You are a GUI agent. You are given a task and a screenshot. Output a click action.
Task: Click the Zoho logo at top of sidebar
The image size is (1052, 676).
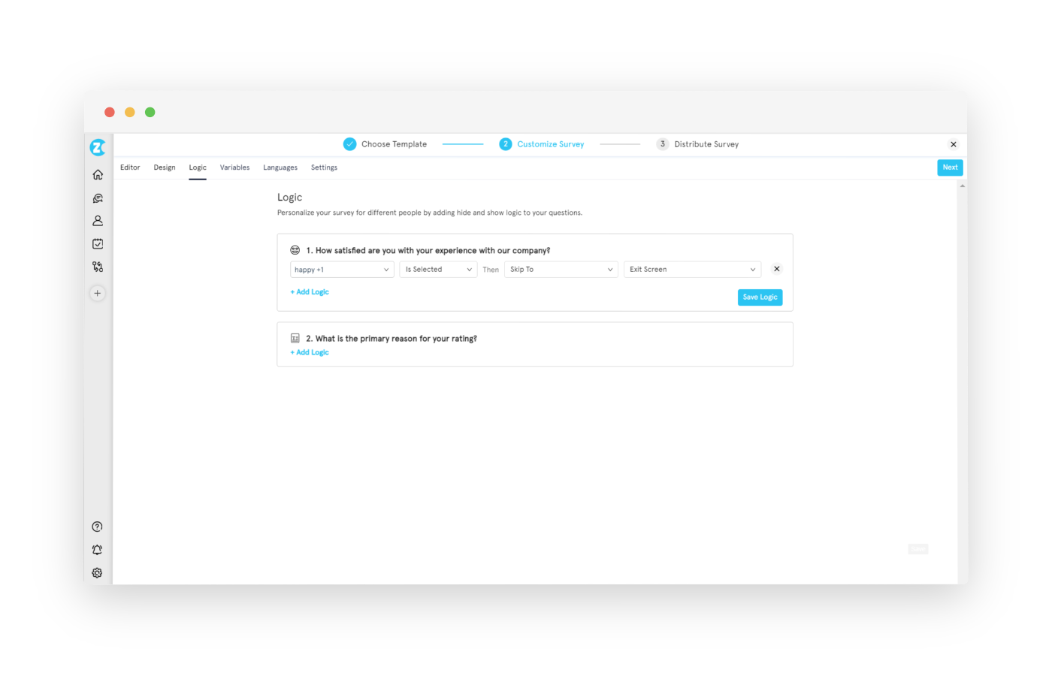click(x=97, y=147)
